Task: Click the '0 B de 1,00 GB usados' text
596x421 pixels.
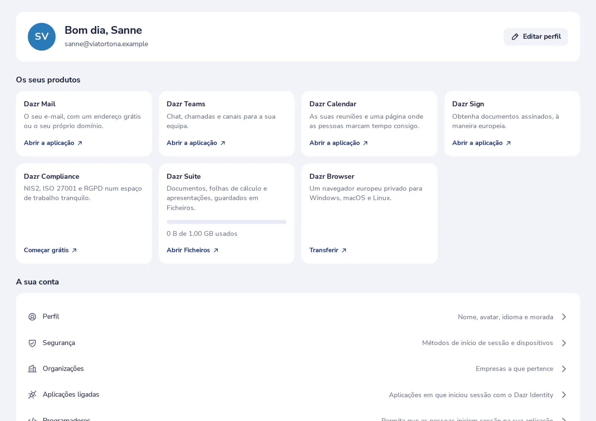Action: coord(202,234)
